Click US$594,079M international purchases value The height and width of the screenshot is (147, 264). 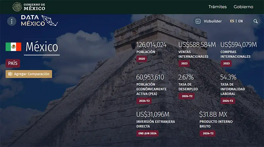[x=239, y=45]
